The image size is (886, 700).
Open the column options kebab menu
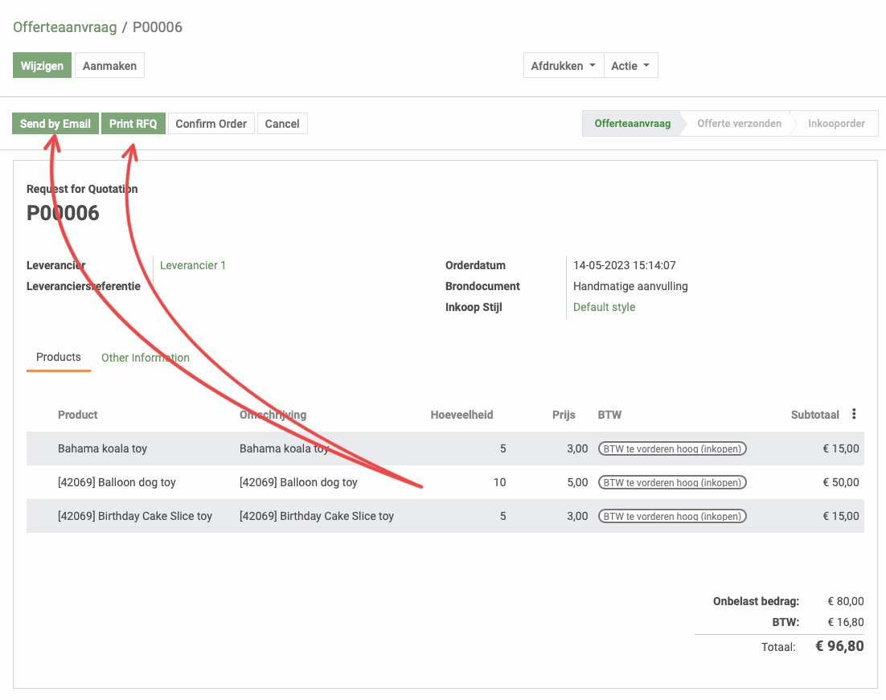tap(854, 414)
